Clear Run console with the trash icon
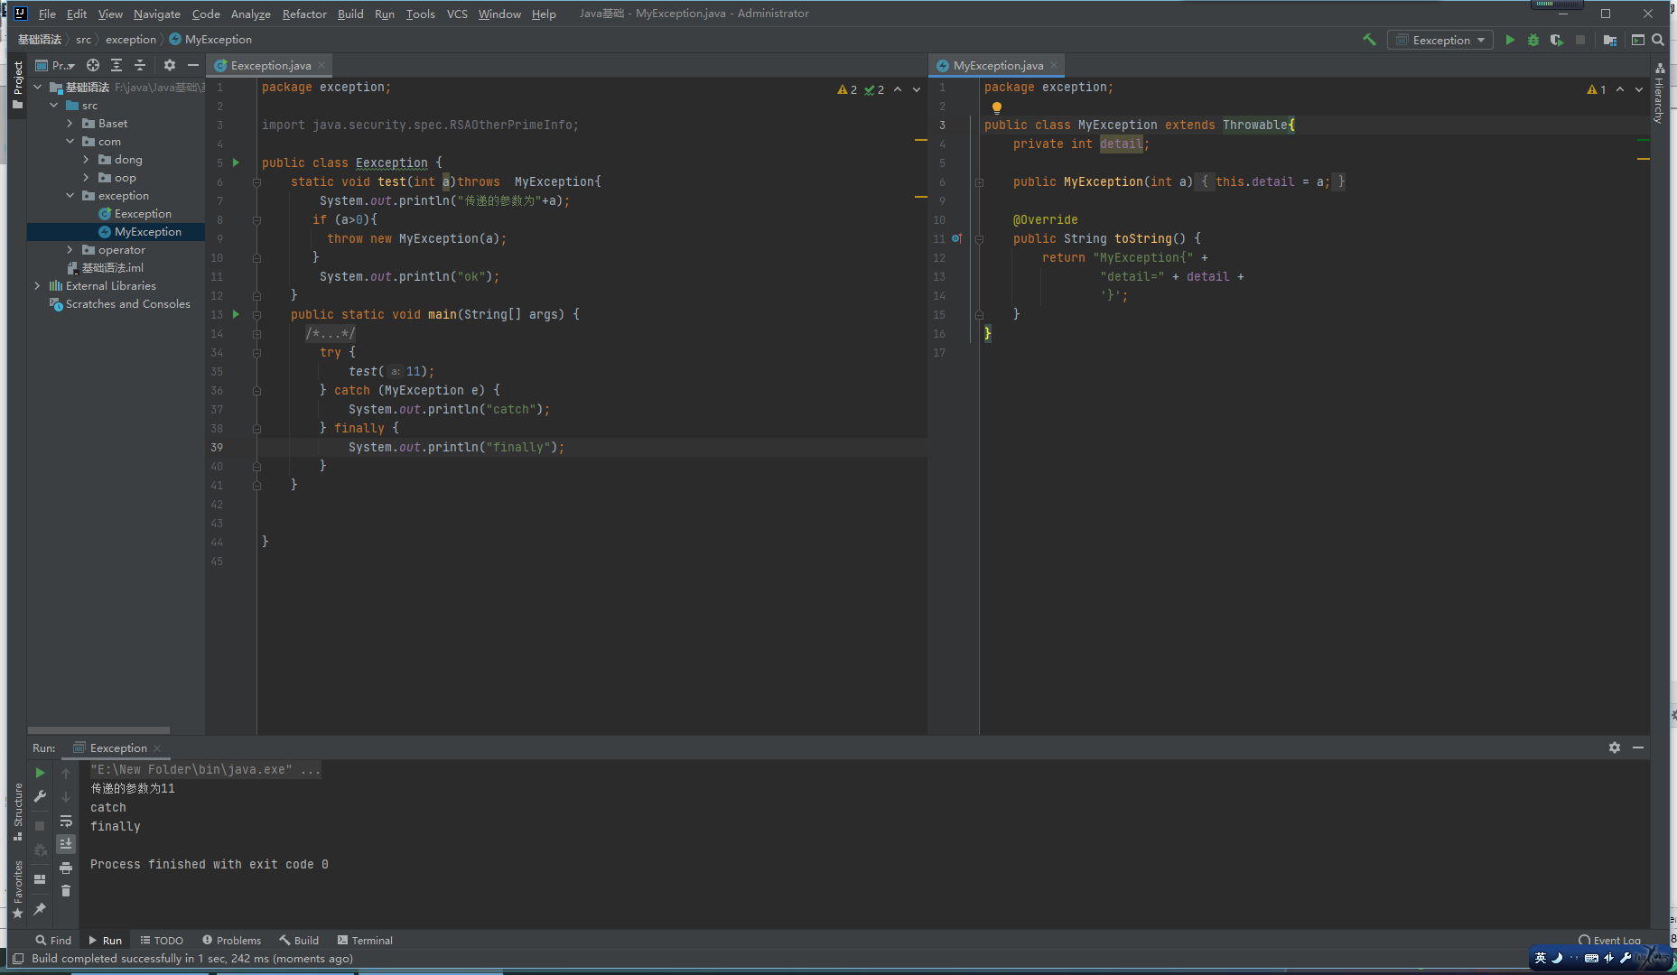This screenshot has width=1677, height=975. 66,891
